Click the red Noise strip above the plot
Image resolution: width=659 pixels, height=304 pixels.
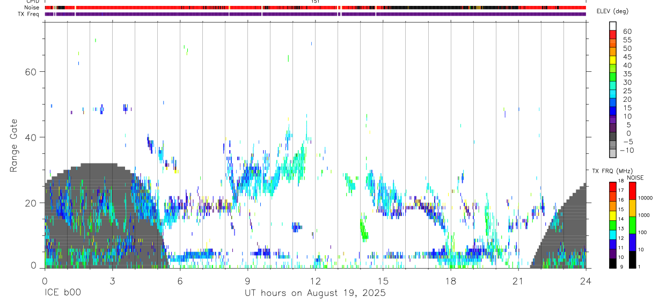[315, 8]
